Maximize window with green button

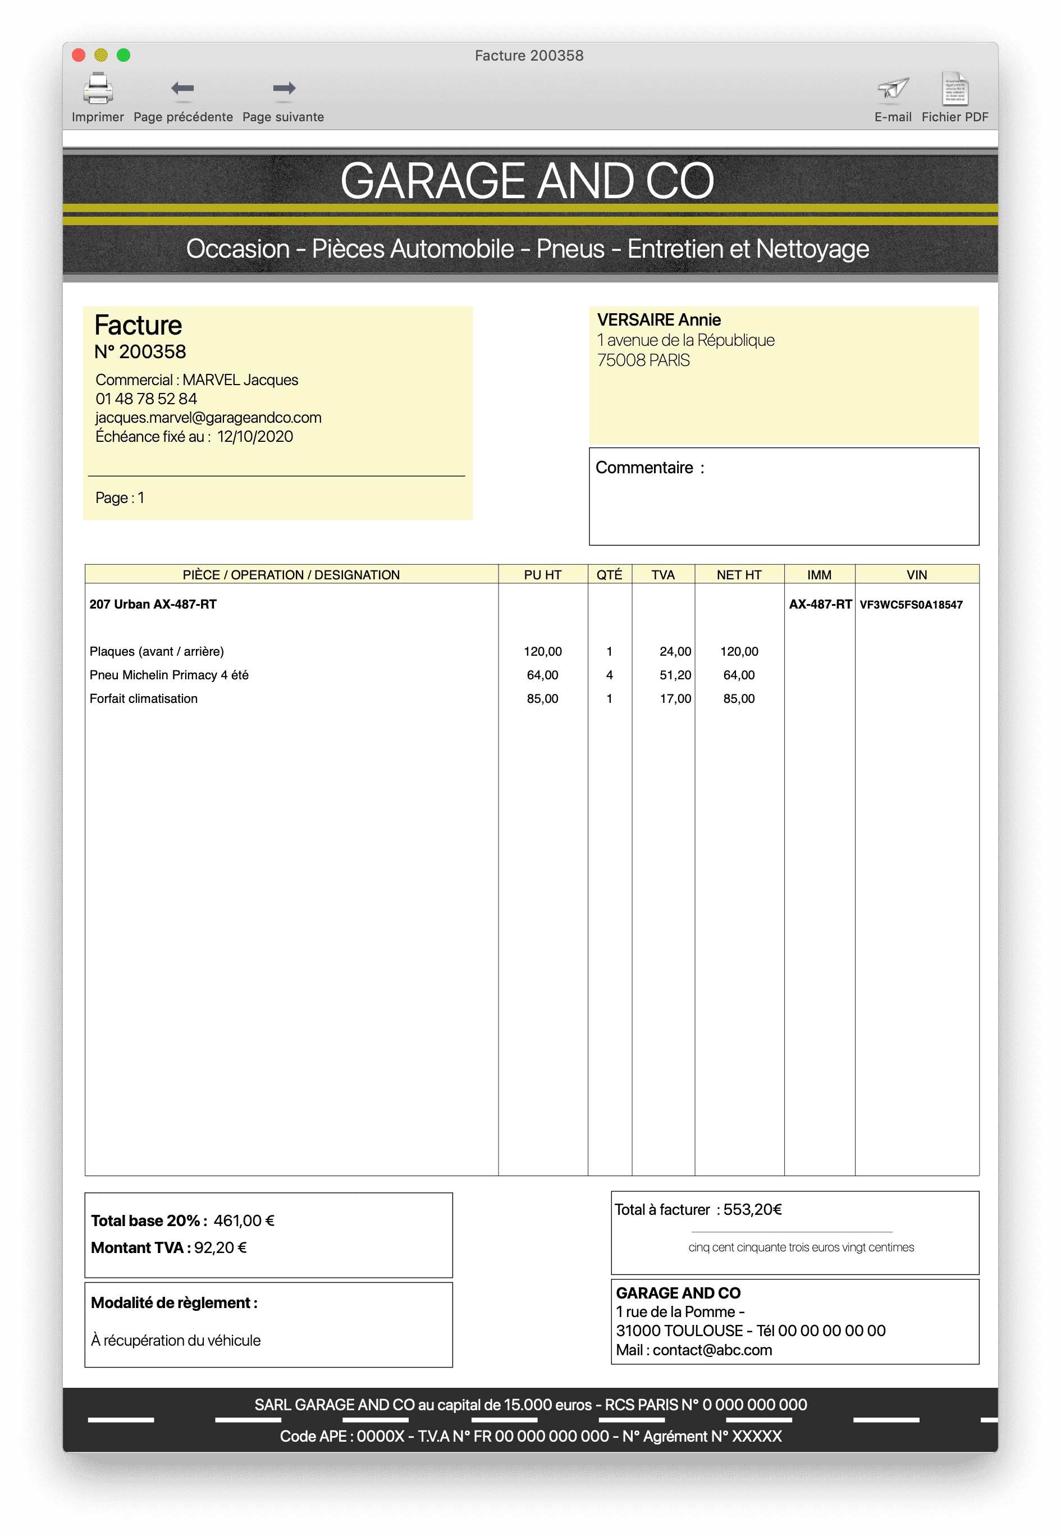[124, 55]
